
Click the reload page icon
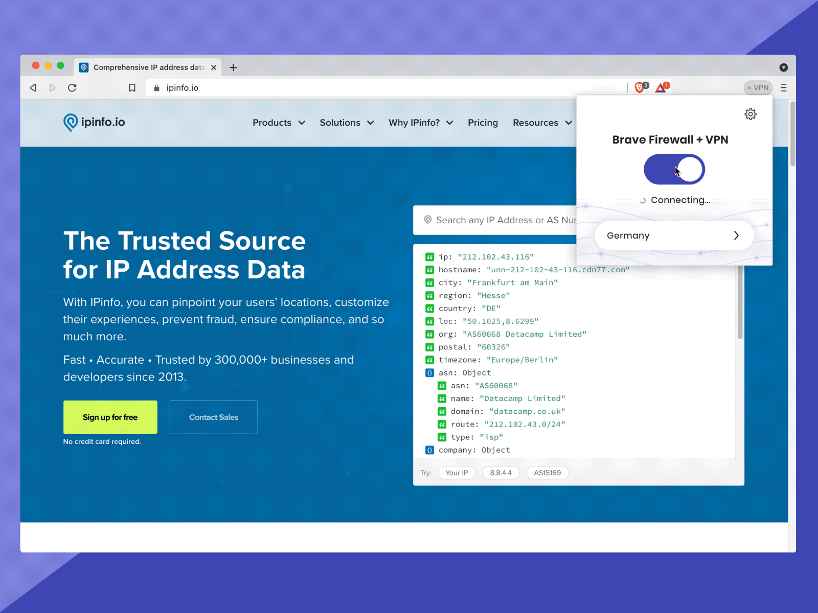pos(72,87)
